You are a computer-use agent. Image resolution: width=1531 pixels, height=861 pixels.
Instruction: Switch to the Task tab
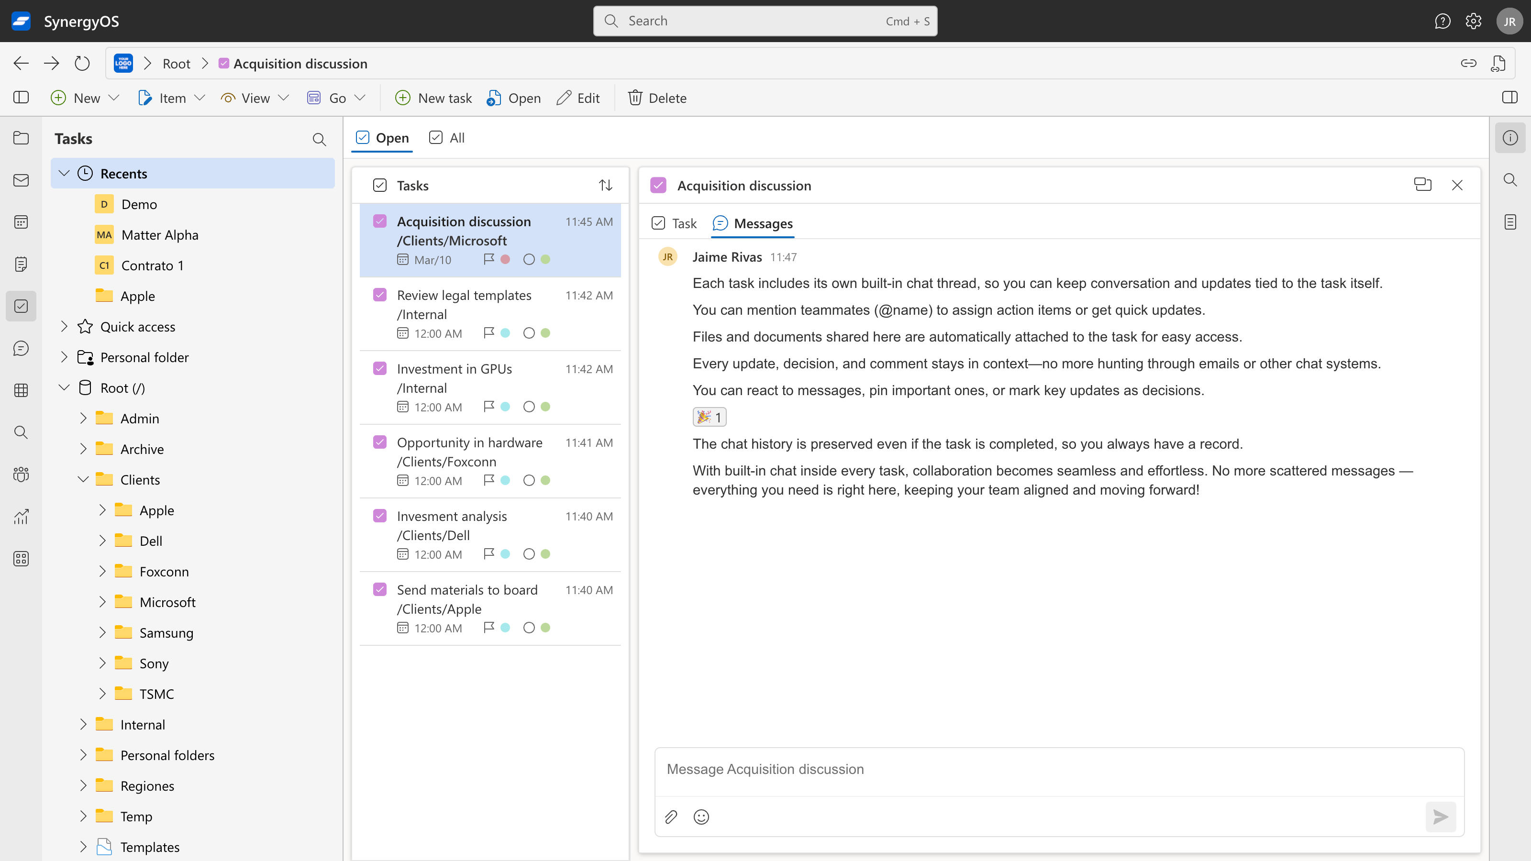click(673, 223)
